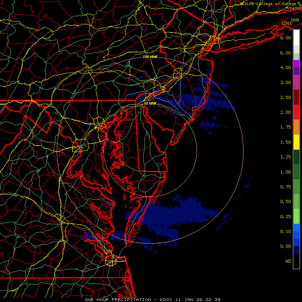
Task: Click the 4.00 legend label
Action: click(x=286, y=67)
